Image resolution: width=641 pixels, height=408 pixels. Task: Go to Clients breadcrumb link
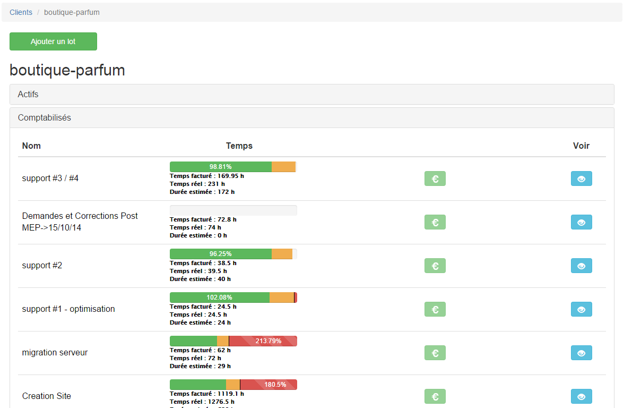[21, 12]
